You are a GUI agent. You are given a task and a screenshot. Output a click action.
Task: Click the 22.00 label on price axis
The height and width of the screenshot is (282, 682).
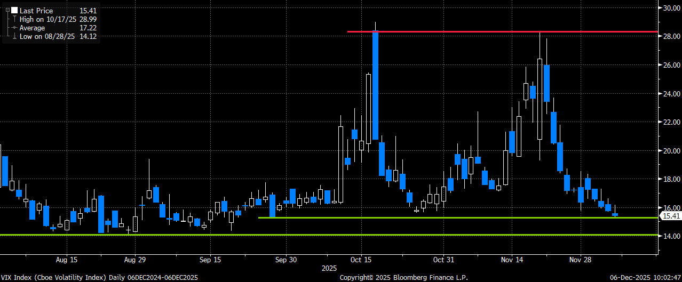[670, 122]
